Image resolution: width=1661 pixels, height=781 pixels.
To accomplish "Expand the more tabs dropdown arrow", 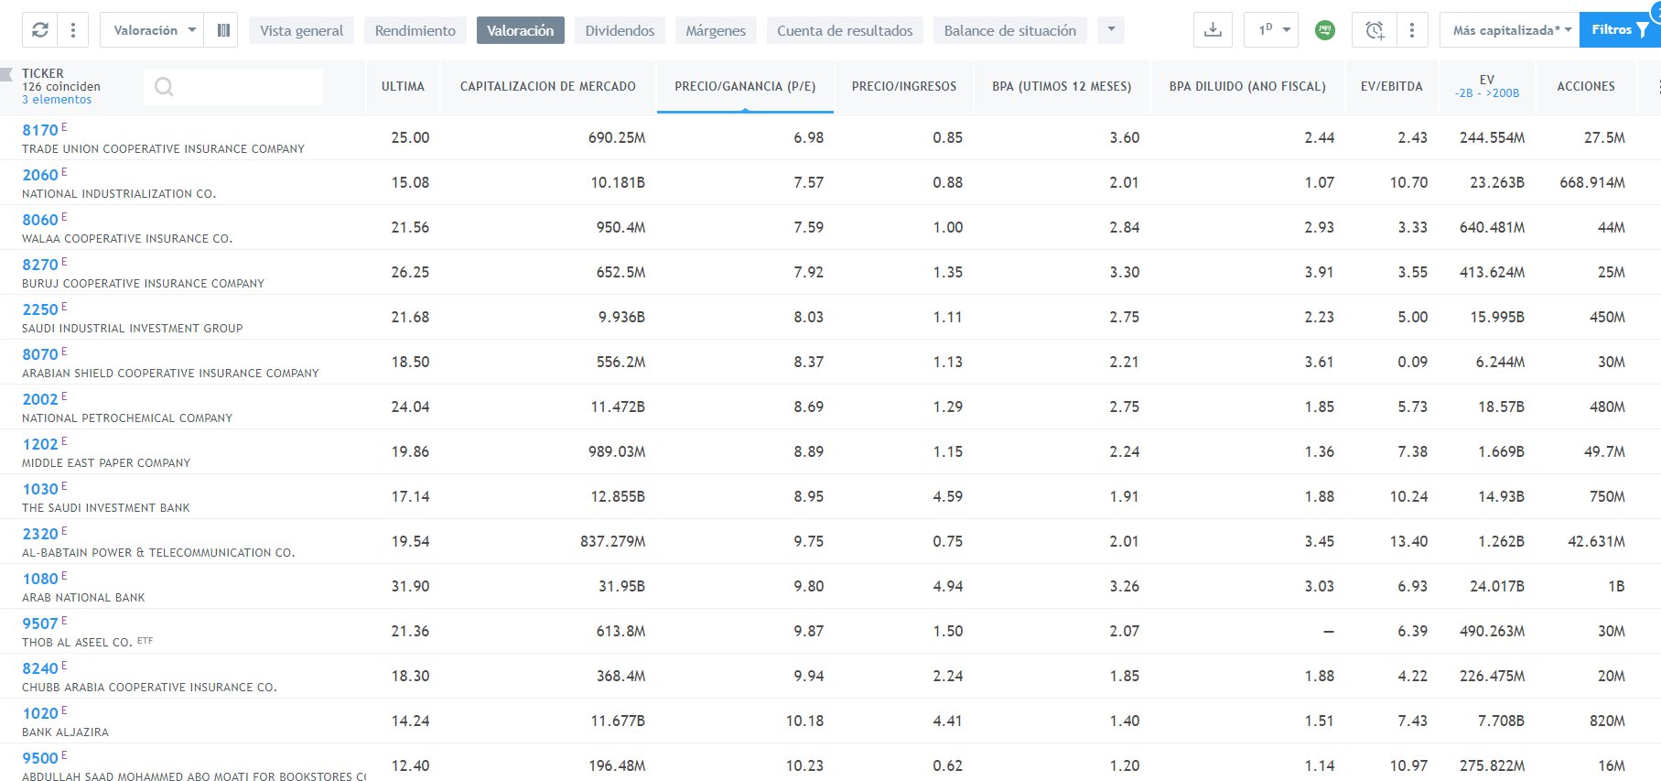I will point(1111,30).
